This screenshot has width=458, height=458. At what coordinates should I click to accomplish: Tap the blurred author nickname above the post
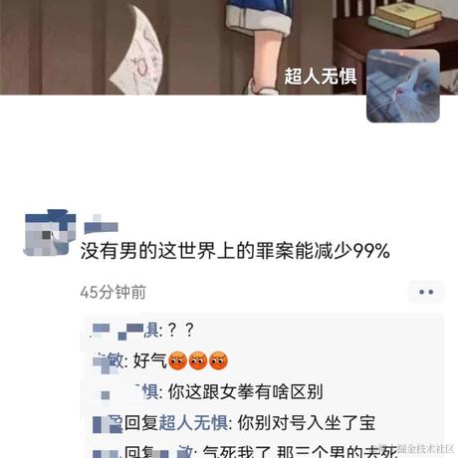(101, 224)
